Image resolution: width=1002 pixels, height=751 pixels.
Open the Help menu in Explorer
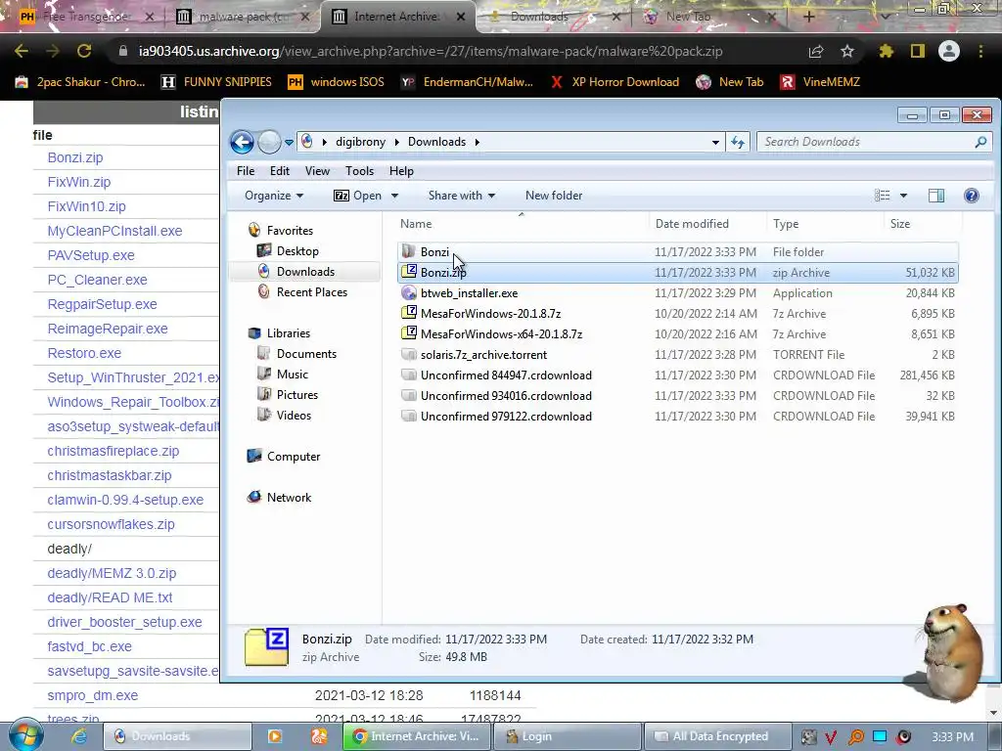point(401,170)
